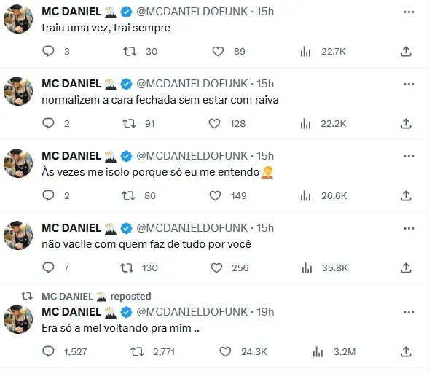Open @MCDANIELDOFUNK handle on the first tweet

192,12
